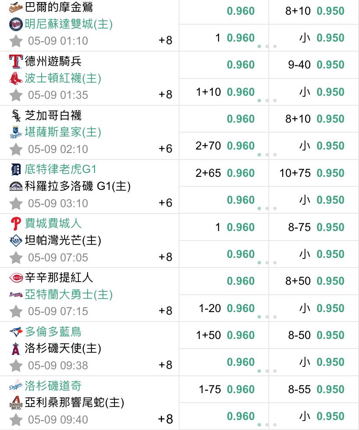Click the Los Angeles Angels A logo
The width and height of the screenshot is (359, 430).
(x=16, y=349)
